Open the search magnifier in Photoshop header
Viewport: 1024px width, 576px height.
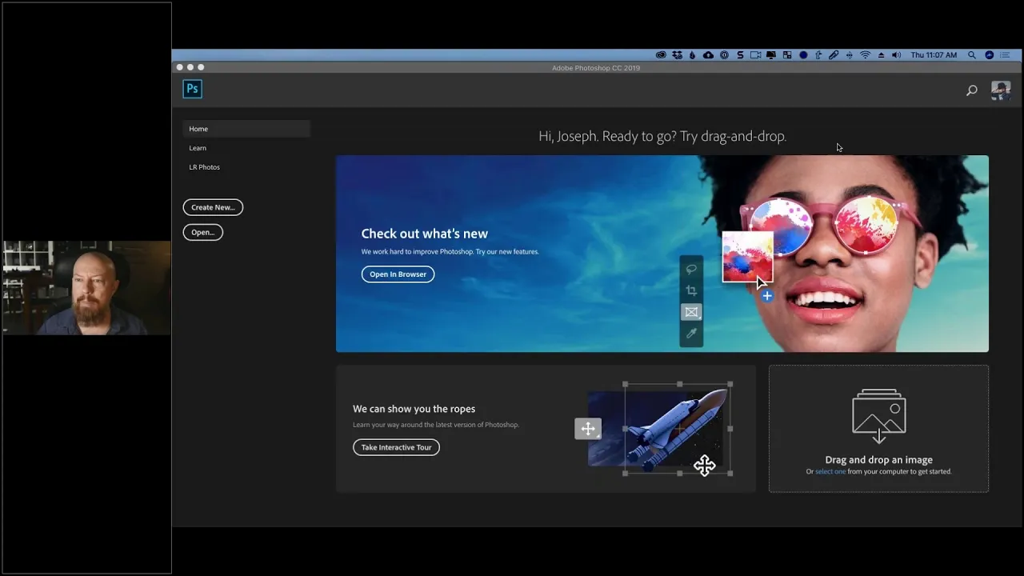click(971, 90)
